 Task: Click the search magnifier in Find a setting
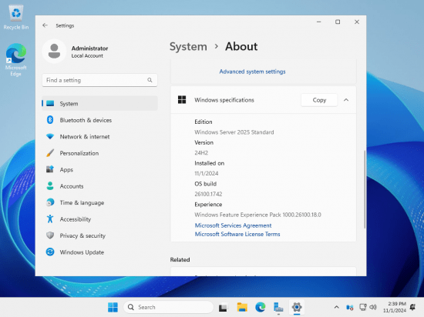click(x=150, y=80)
